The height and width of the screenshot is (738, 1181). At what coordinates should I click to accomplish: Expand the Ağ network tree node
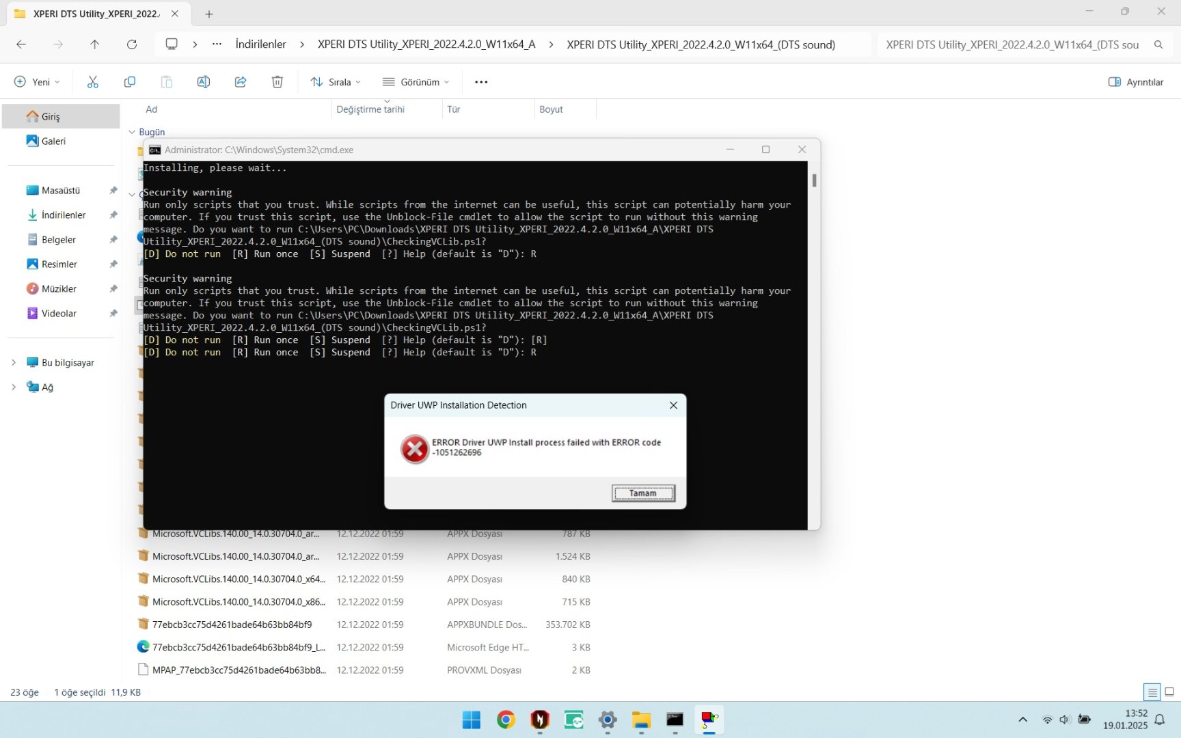click(x=13, y=387)
